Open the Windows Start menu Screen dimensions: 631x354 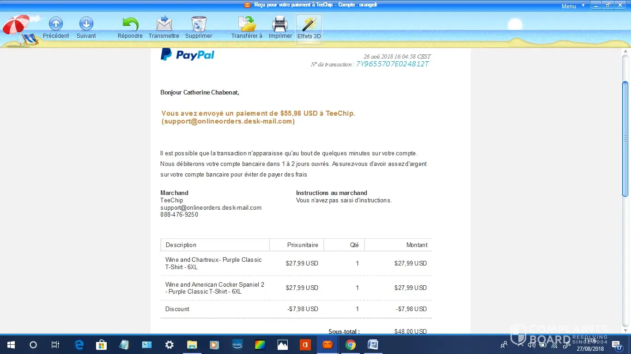[11, 345]
